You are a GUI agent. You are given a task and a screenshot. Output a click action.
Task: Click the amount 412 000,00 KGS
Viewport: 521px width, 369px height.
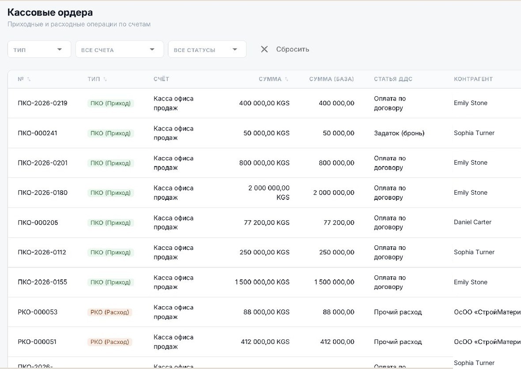click(x=265, y=342)
